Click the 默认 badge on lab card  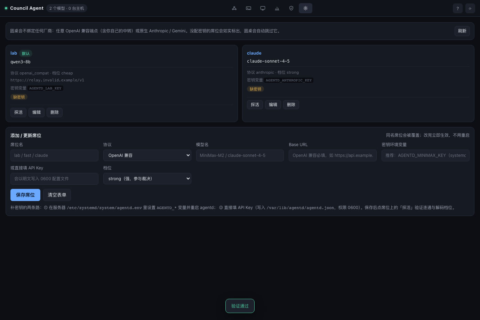pos(26,54)
